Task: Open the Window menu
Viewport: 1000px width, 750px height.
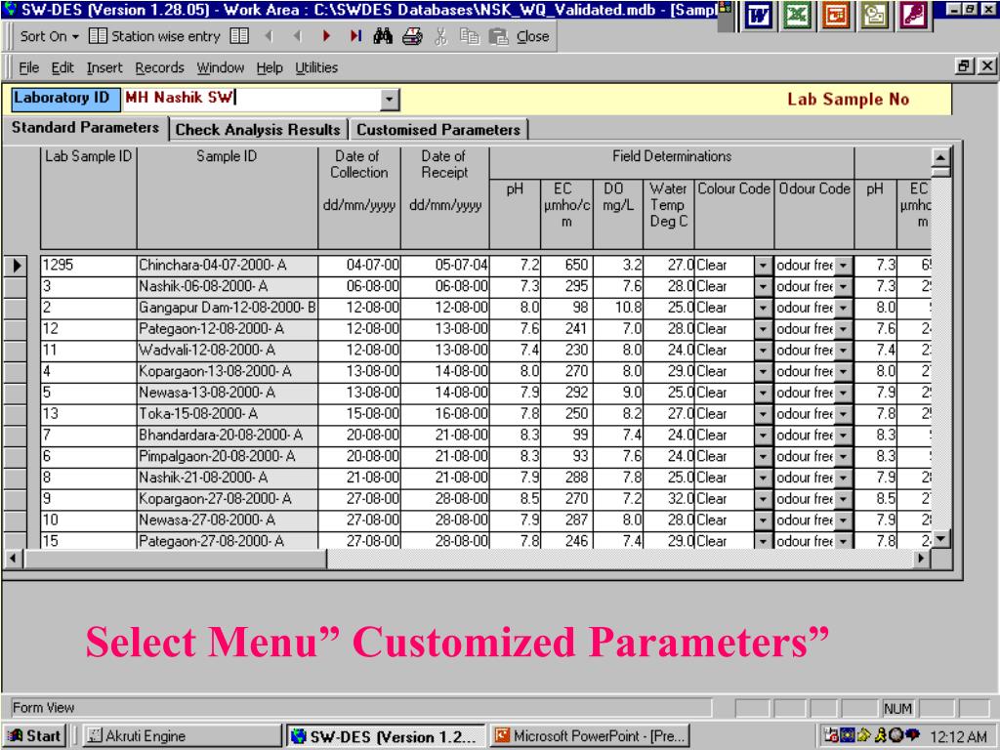Action: [x=220, y=67]
